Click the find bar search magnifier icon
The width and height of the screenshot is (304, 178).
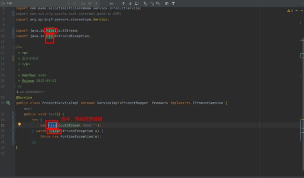point(3,3)
